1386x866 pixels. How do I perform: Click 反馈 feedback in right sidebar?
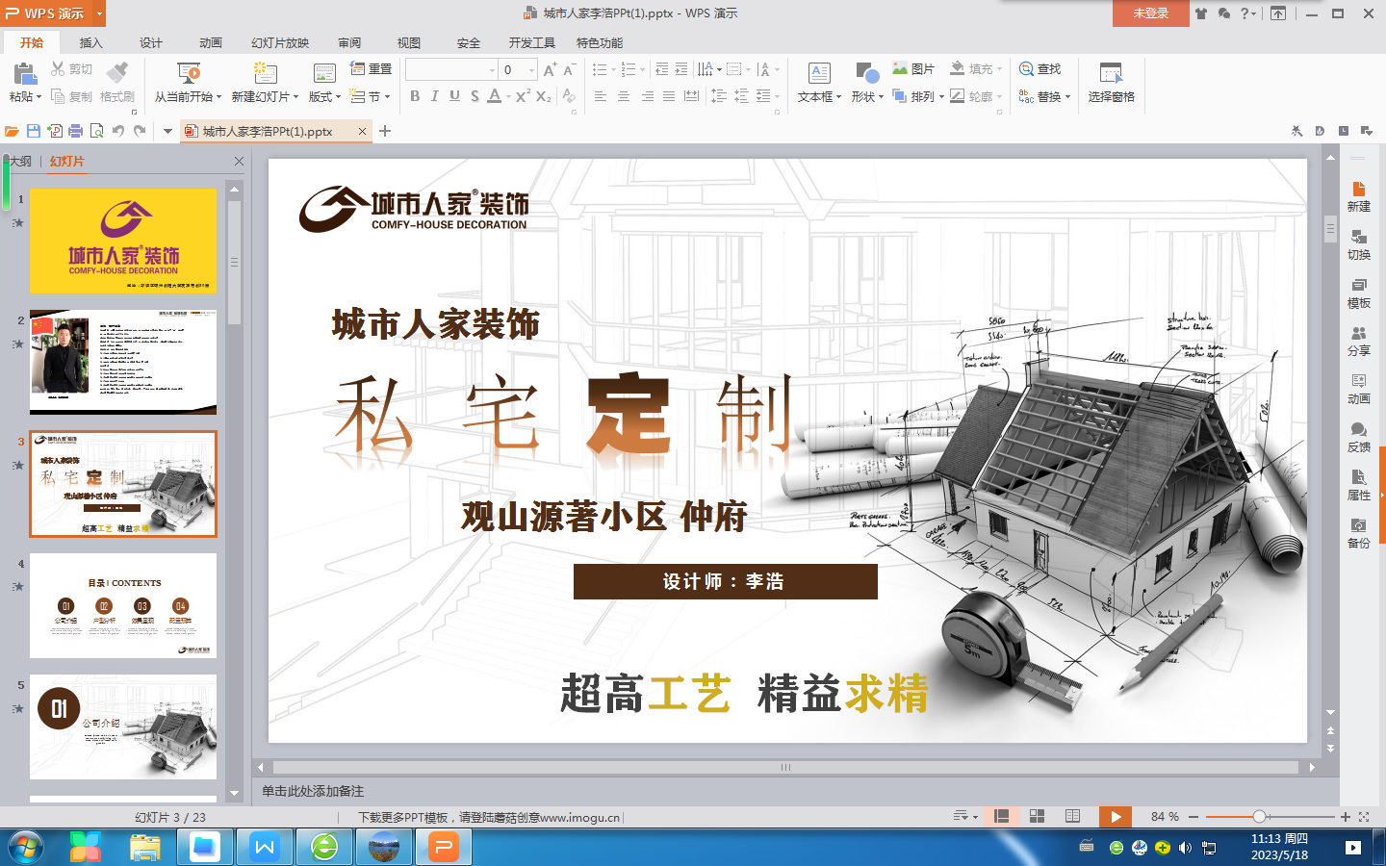1358,437
